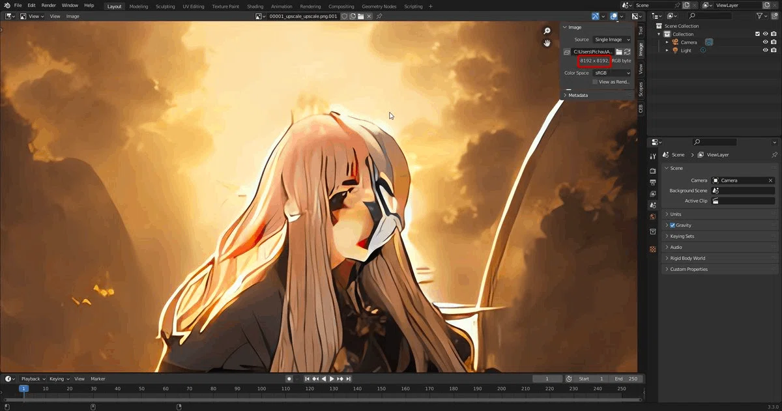The image size is (782, 411).
Task: Enable View as Render checkbox
Action: coord(595,82)
